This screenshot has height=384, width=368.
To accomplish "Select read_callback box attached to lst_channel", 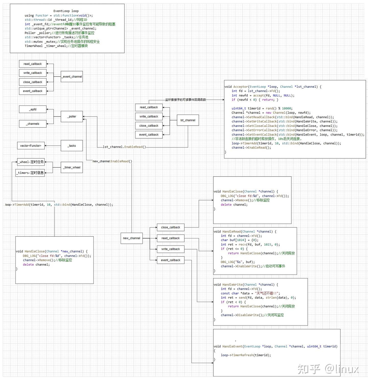I will (x=149, y=107).
